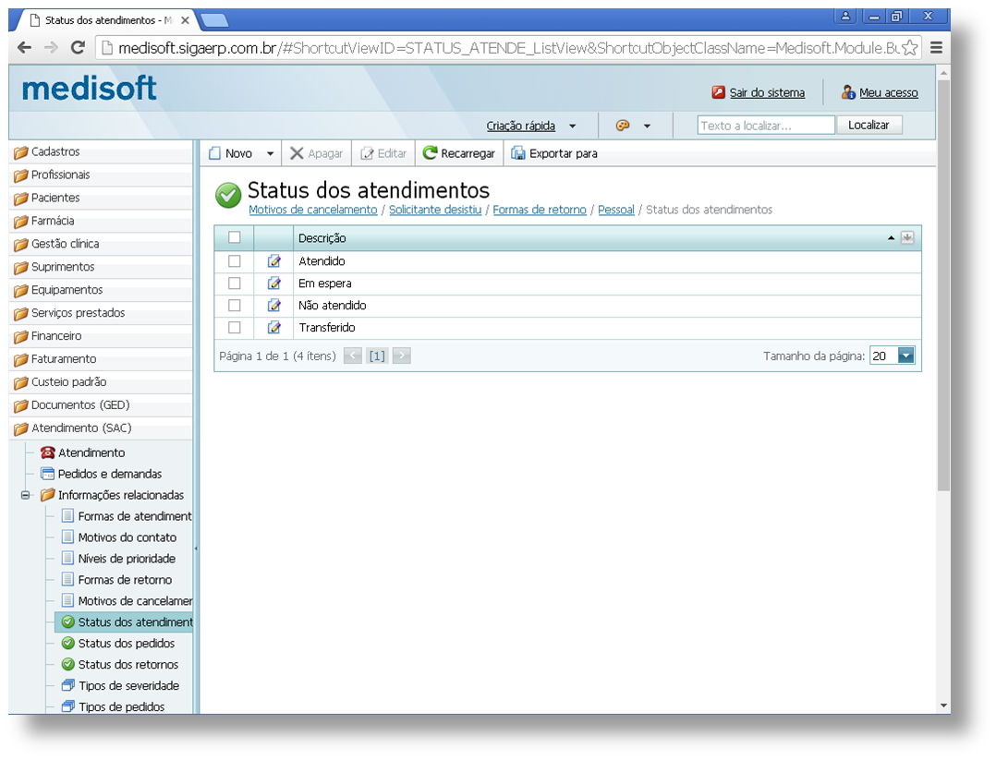Click the Texto a localizar search field

766,126
